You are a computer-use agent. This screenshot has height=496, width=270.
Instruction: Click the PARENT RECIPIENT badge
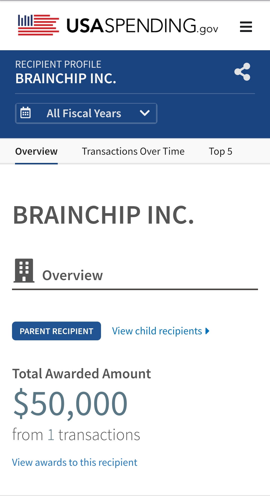tap(56, 331)
